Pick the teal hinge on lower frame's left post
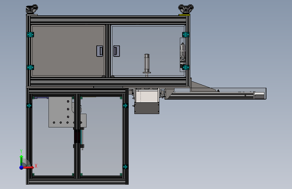Screen dimensions: 292x189 point(29,106)
